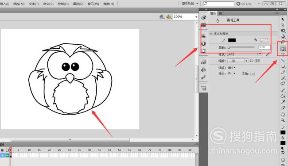
Task: Open the 命令(C) menu
Action: 48,4
